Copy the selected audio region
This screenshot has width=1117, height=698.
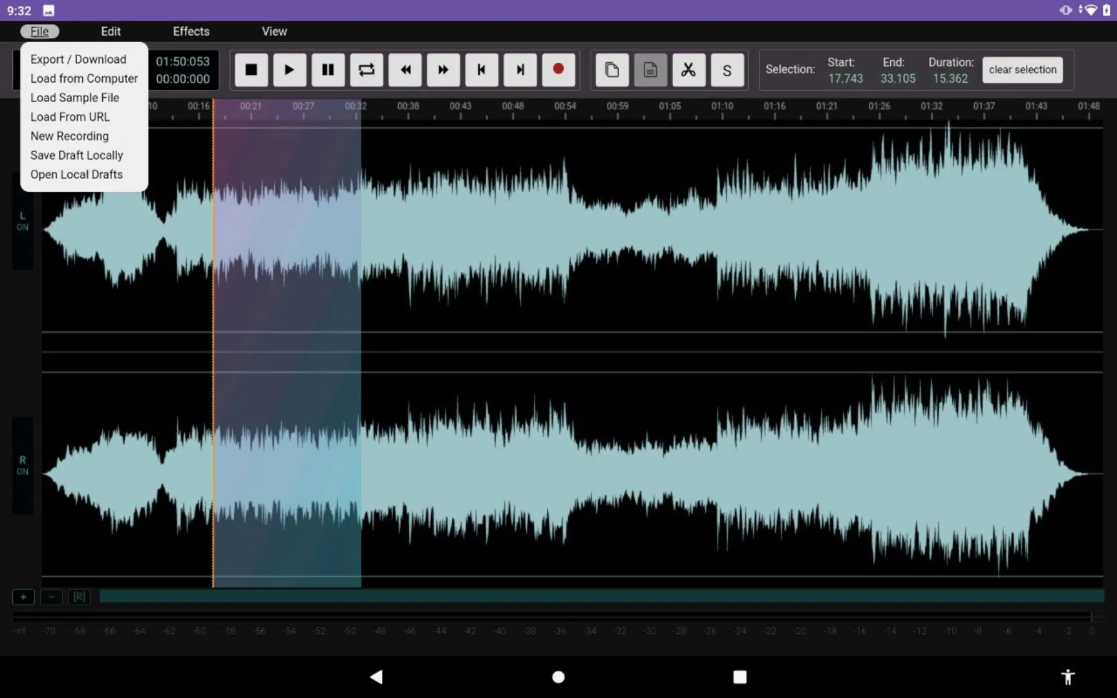tap(612, 70)
